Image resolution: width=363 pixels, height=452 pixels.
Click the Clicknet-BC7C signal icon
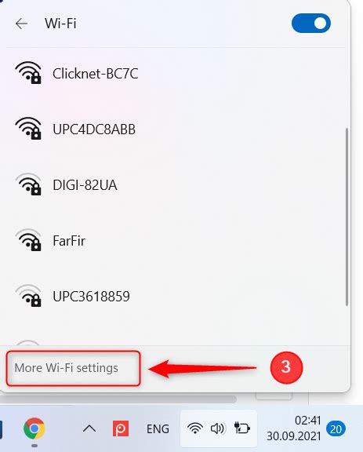tap(28, 73)
